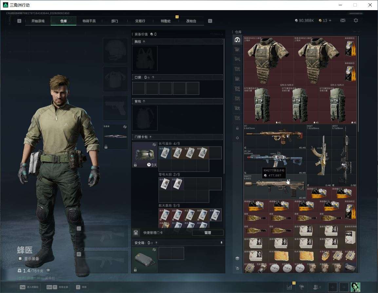Viewport: 378px width, 293px height.
Task: Open help tooltip next to 安全箱
Action: coord(156,243)
